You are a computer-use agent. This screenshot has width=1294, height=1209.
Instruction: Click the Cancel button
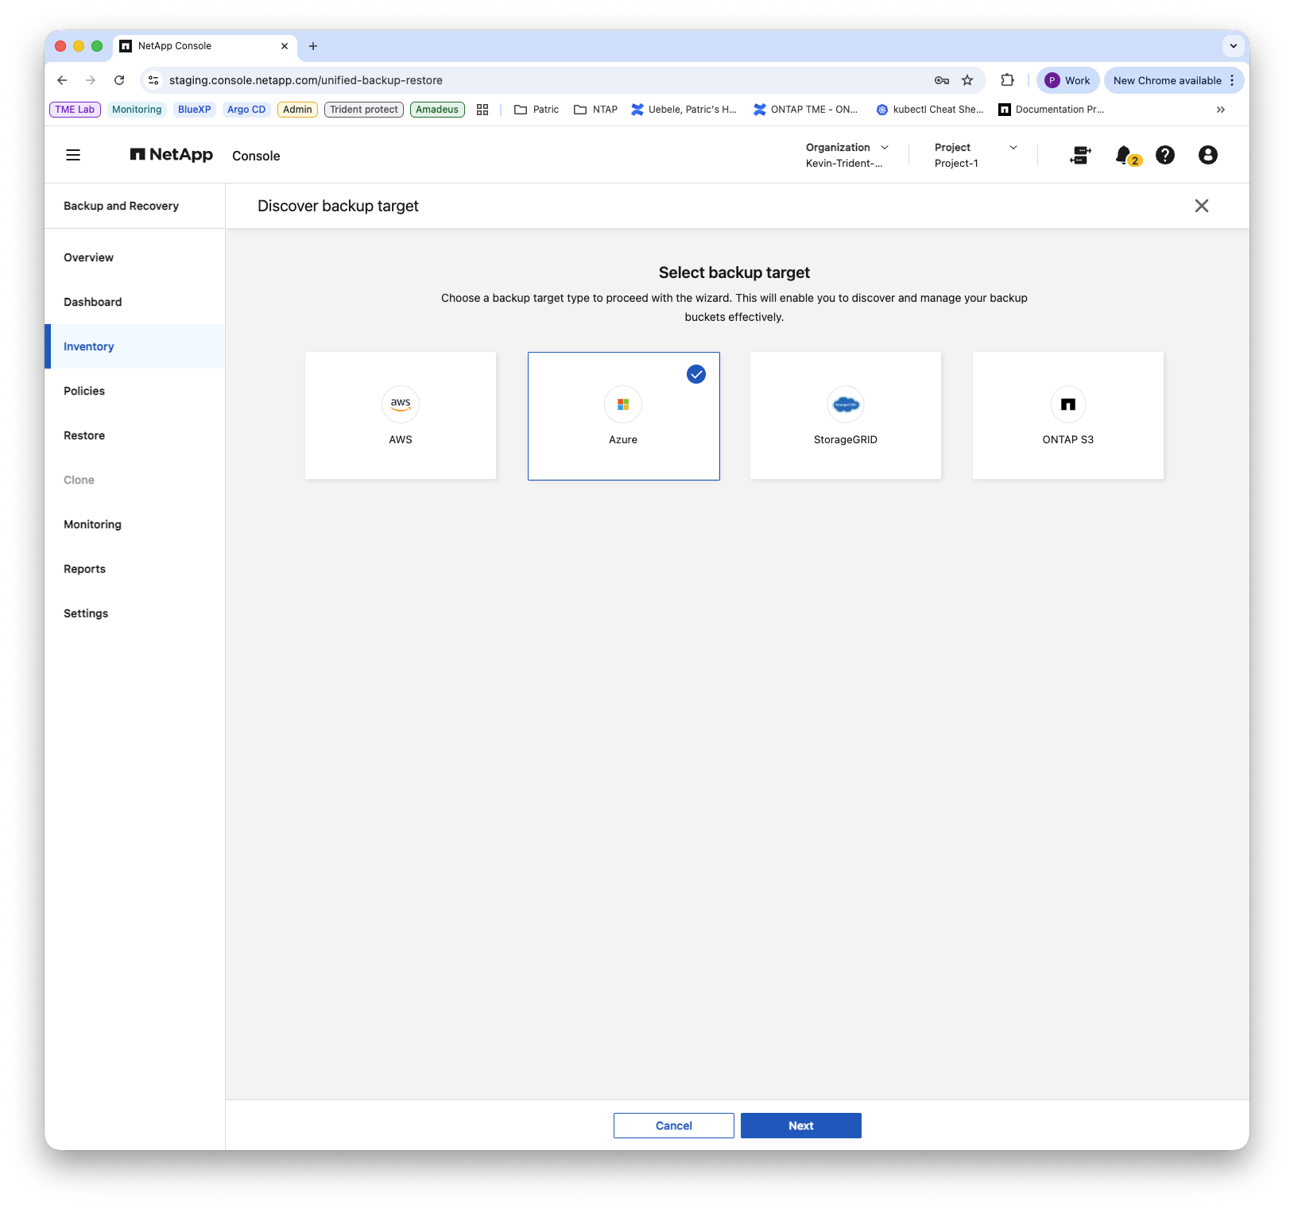674,1126
